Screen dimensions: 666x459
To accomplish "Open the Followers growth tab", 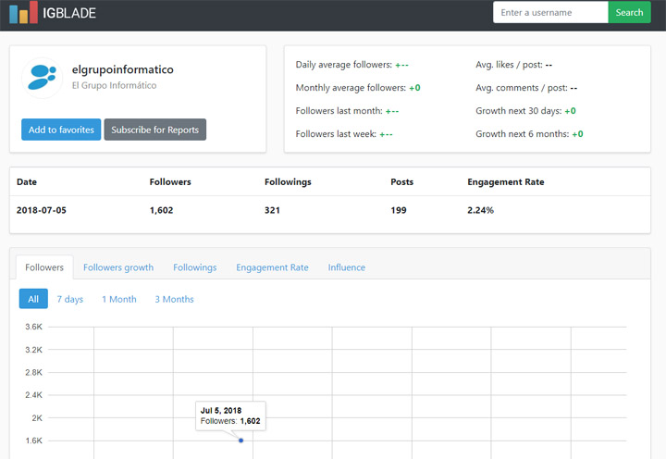I will [x=118, y=267].
